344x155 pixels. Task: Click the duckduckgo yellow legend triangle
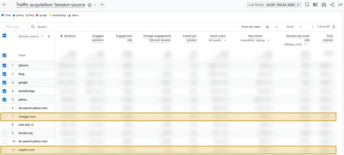(50, 15)
